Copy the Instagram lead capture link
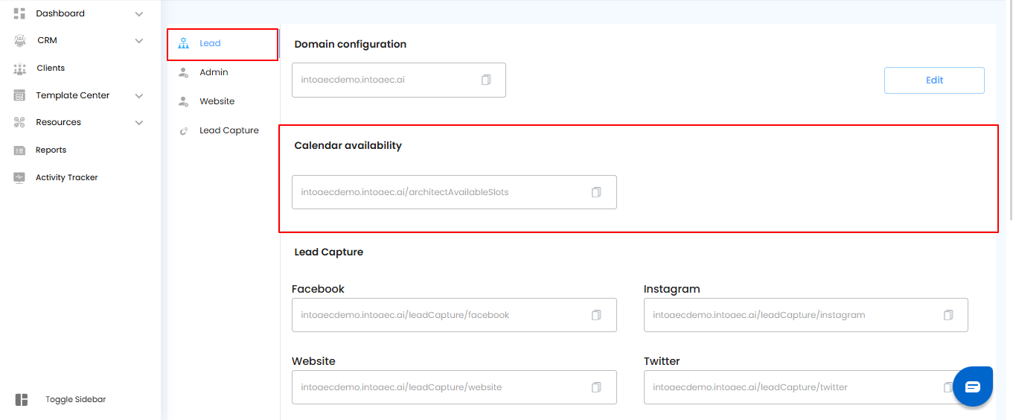The height and width of the screenshot is (420, 1016). click(x=948, y=315)
